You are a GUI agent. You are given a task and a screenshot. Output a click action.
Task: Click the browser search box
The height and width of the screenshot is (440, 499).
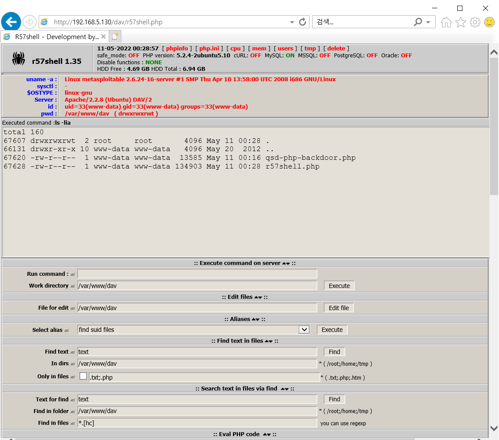pyautogui.click(x=363, y=22)
